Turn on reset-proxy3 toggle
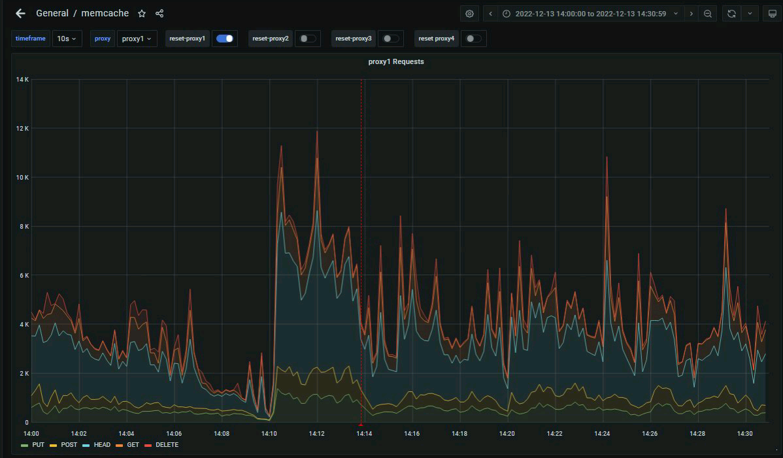 point(390,39)
